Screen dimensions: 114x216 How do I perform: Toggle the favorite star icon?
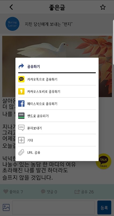[x=103, y=7]
